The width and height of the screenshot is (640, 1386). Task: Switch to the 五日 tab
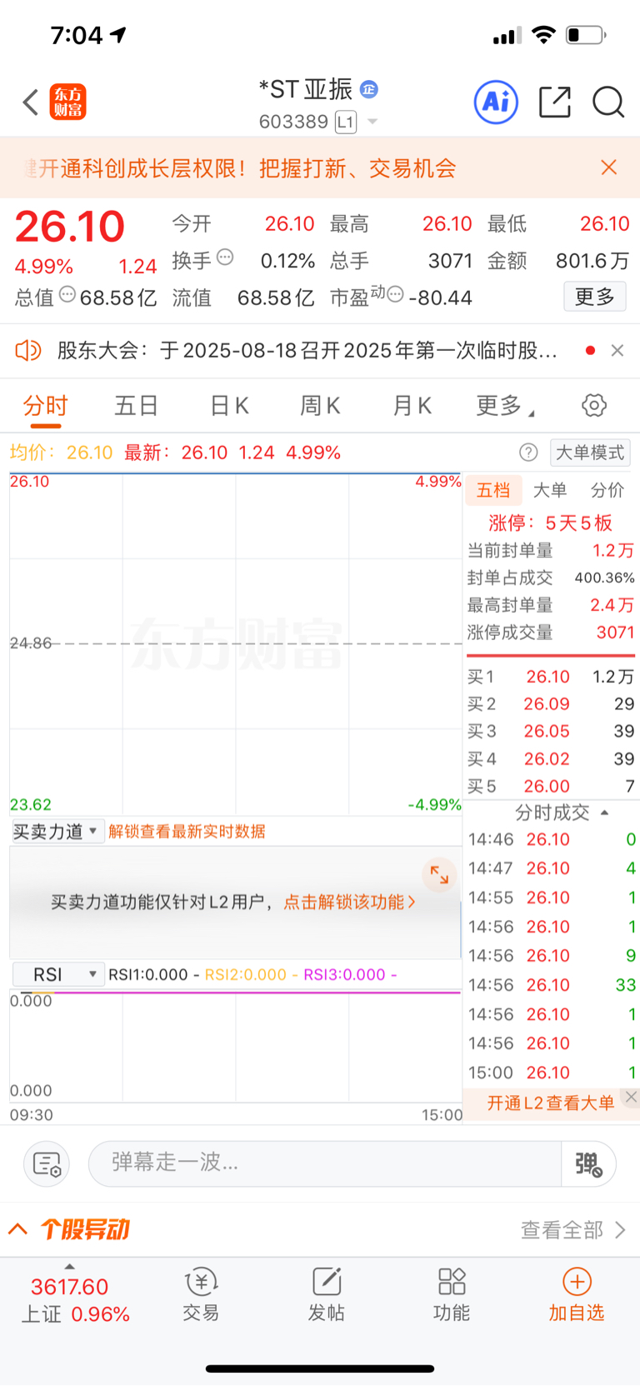pos(137,406)
